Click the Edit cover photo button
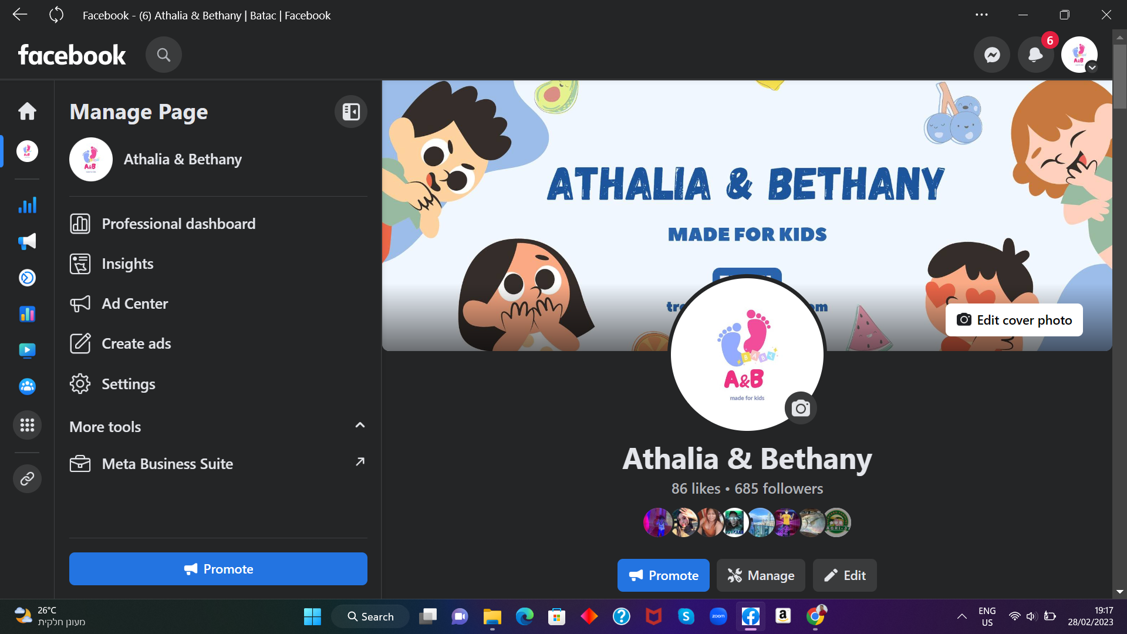This screenshot has height=634, width=1127. coord(1014,320)
